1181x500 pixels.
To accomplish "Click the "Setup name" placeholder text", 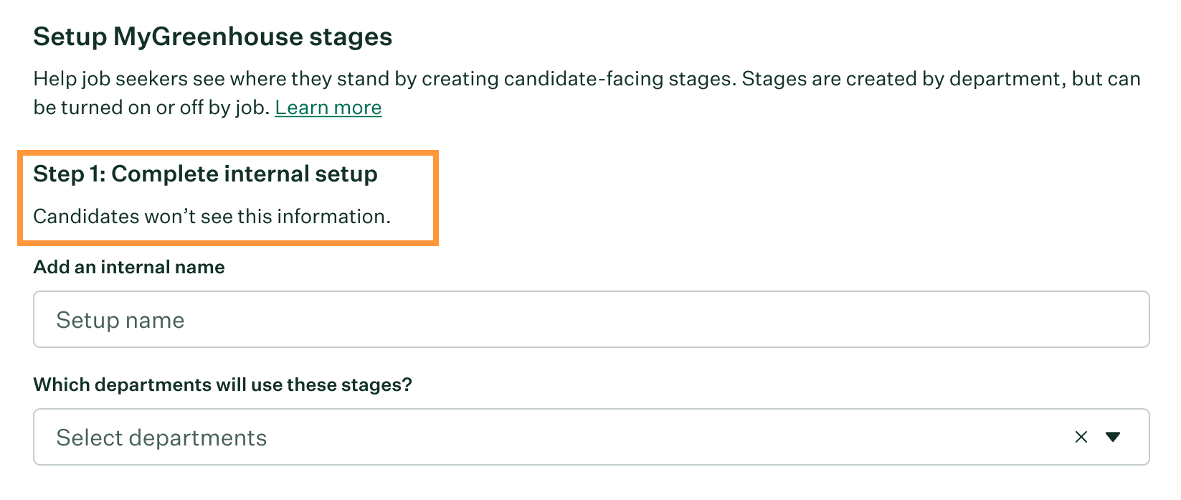I will tap(120, 320).
